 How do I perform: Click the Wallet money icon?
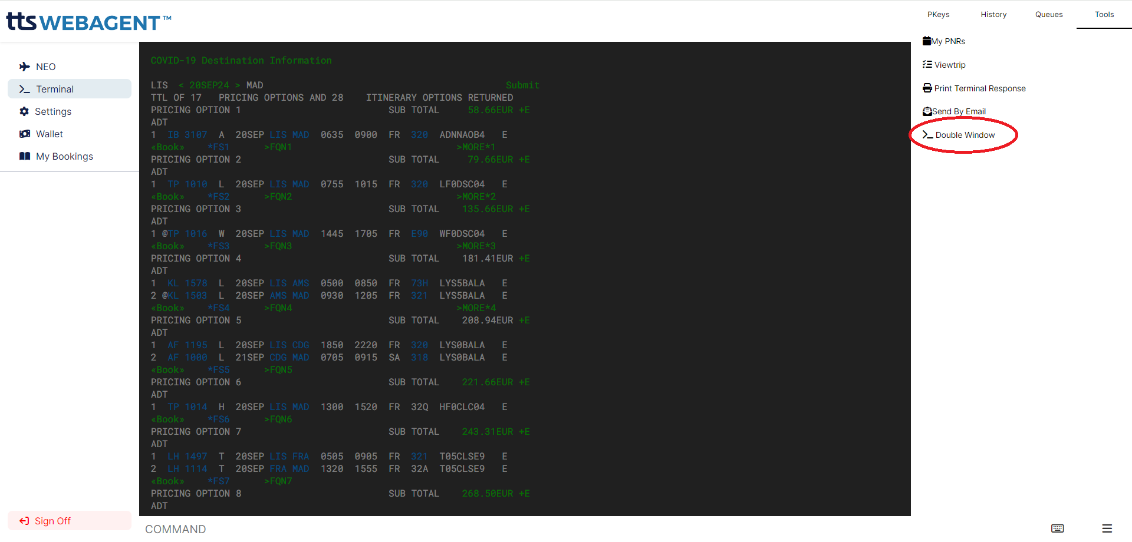pyautogui.click(x=25, y=134)
